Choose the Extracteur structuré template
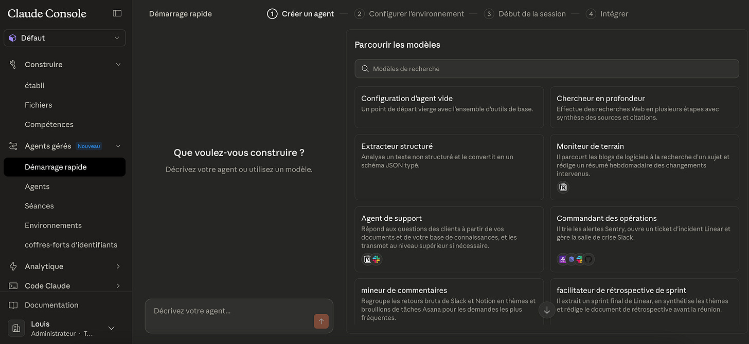The width and height of the screenshot is (749, 344). (449, 167)
